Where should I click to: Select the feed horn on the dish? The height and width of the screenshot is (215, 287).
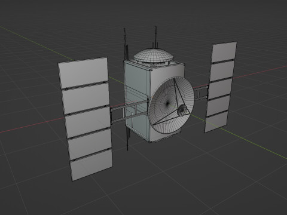pyautogui.click(x=182, y=110)
